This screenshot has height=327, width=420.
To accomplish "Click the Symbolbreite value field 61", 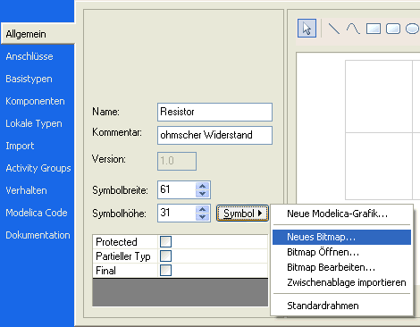I will point(177,189).
